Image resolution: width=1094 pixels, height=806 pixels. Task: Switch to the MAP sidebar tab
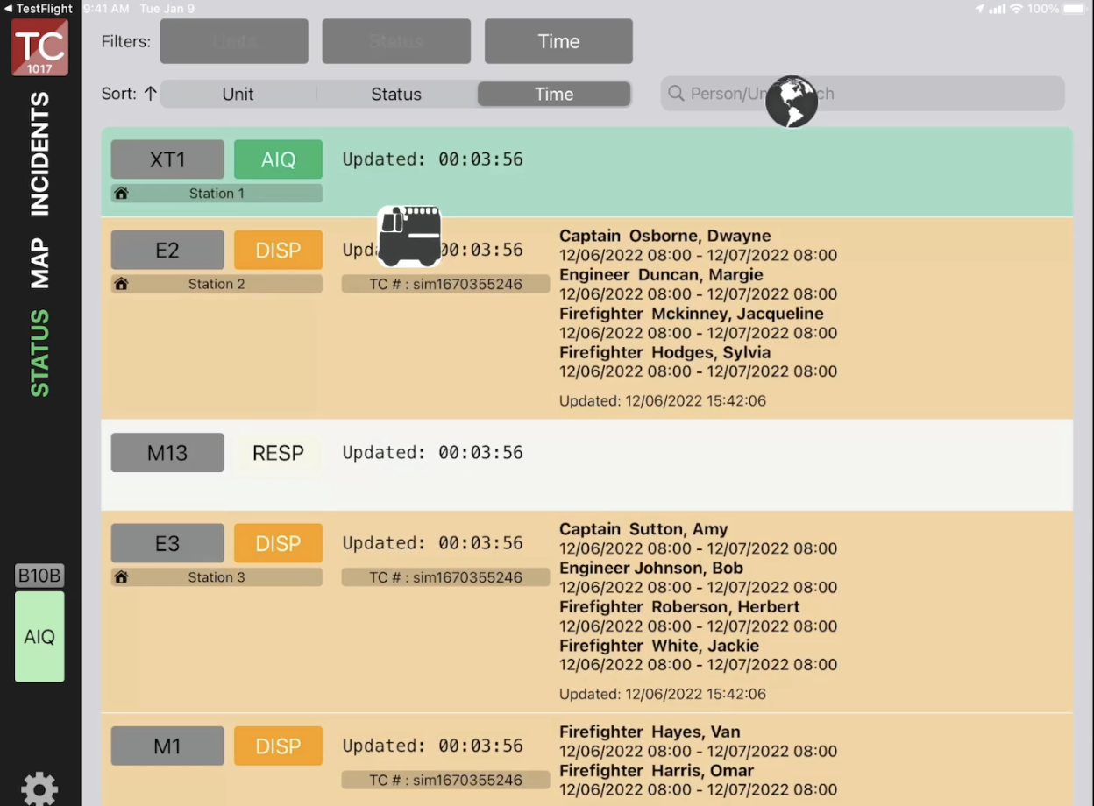(40, 263)
